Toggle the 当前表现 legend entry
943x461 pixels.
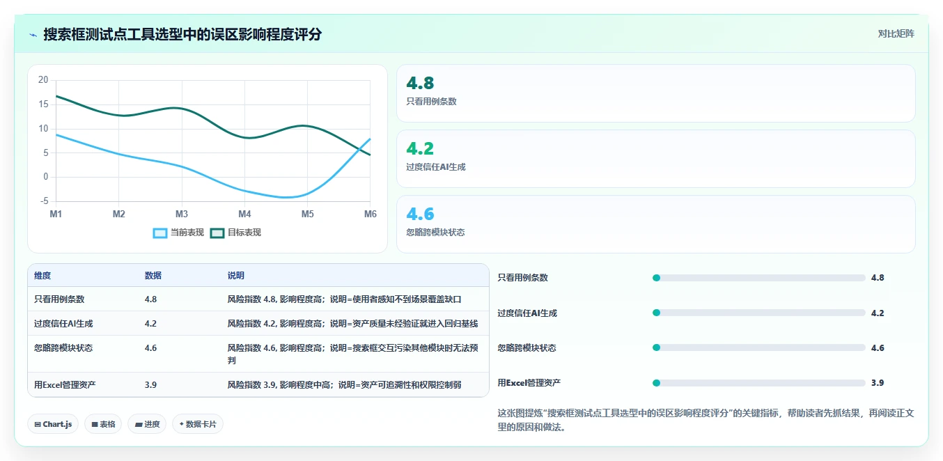(179, 233)
